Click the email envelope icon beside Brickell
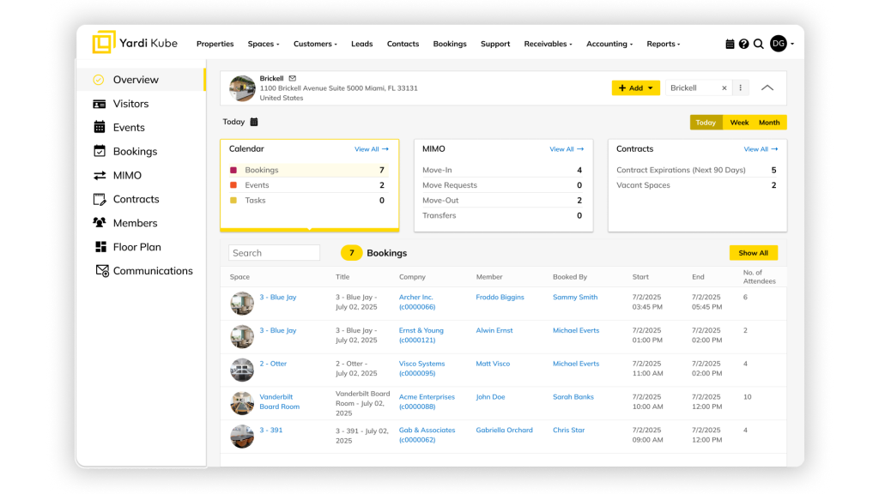 pos(293,78)
